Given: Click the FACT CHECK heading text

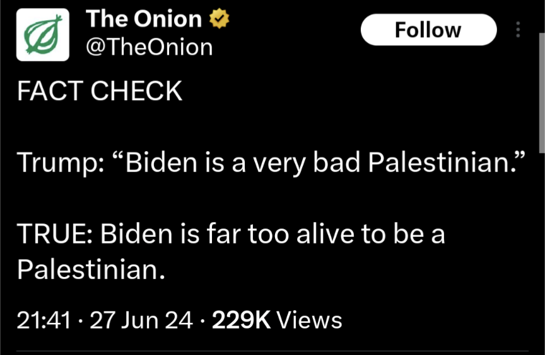Looking at the screenshot, I should (x=100, y=92).
